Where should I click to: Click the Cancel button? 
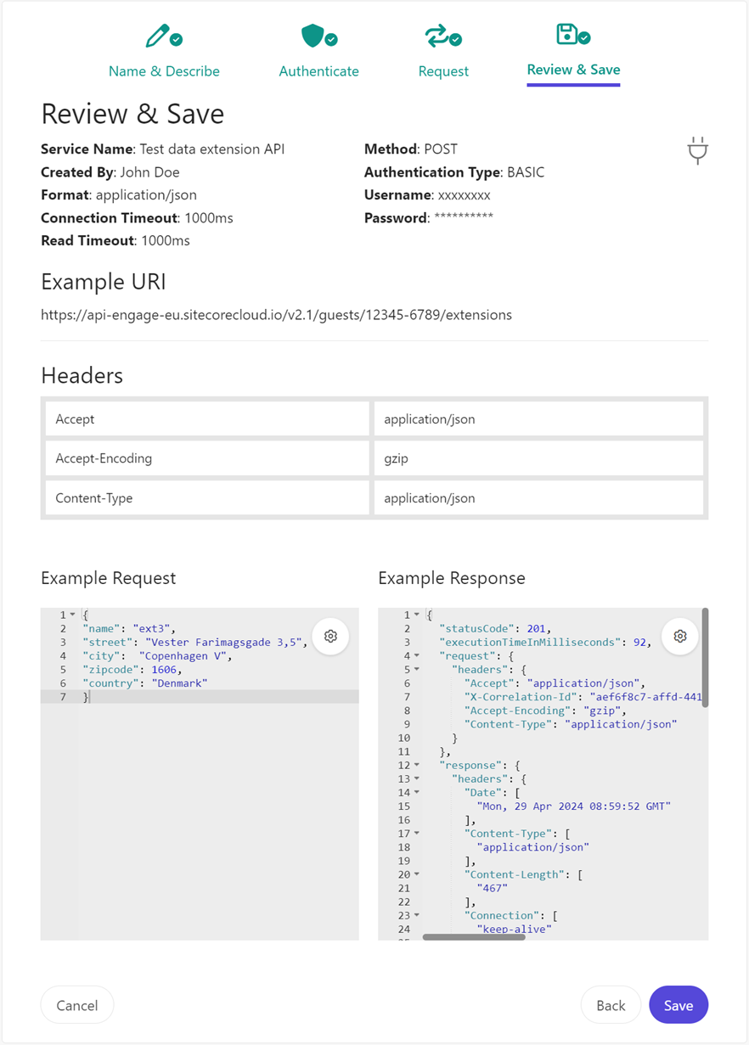pos(77,1005)
